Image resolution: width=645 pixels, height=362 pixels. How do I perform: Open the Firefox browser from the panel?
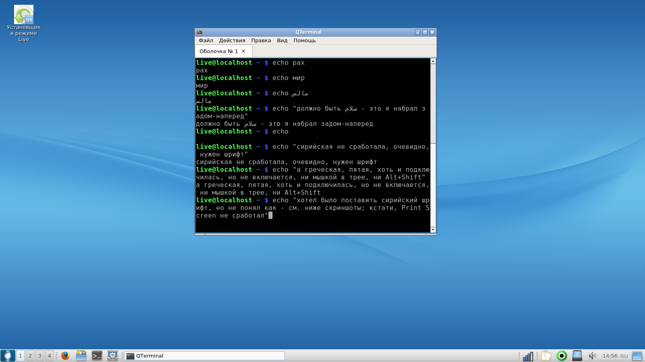point(65,356)
